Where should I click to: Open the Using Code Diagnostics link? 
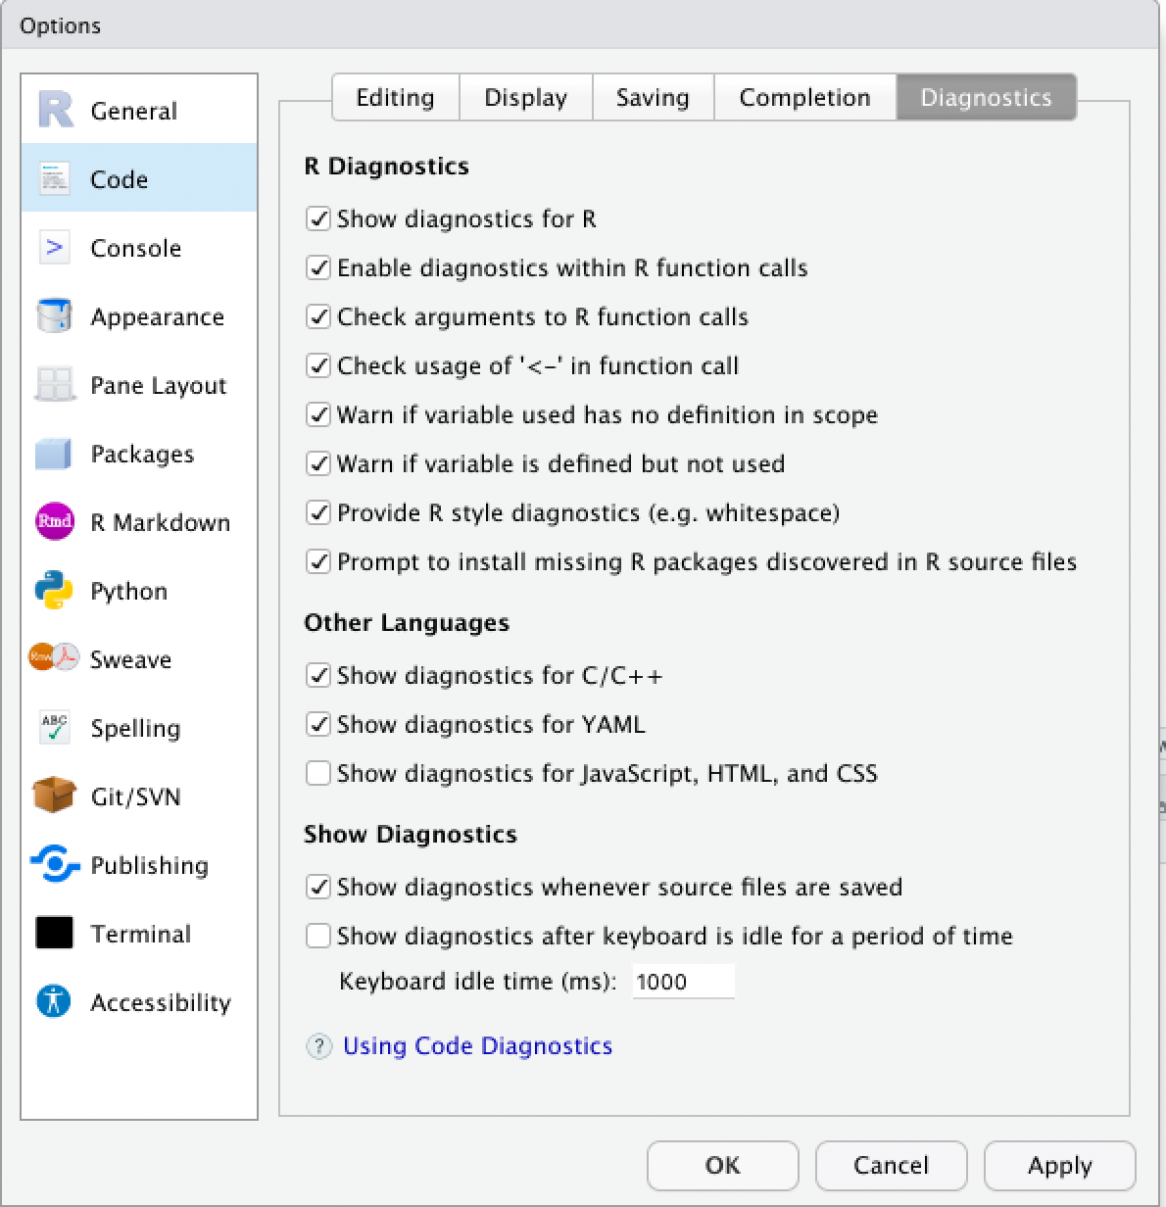[x=477, y=1046]
